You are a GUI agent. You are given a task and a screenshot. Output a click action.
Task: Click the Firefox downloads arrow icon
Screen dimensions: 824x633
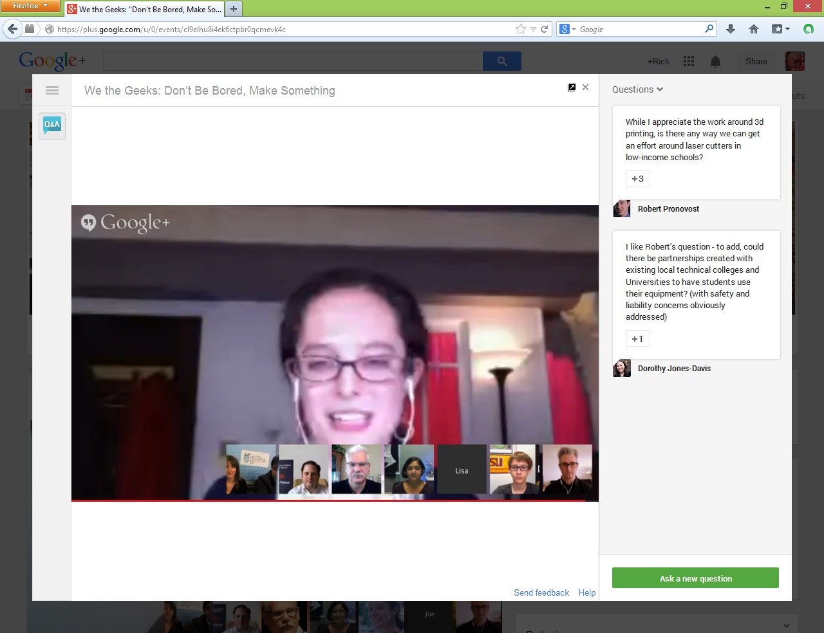click(731, 29)
